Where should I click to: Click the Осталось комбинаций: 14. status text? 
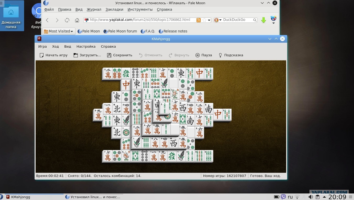click(x=117, y=176)
